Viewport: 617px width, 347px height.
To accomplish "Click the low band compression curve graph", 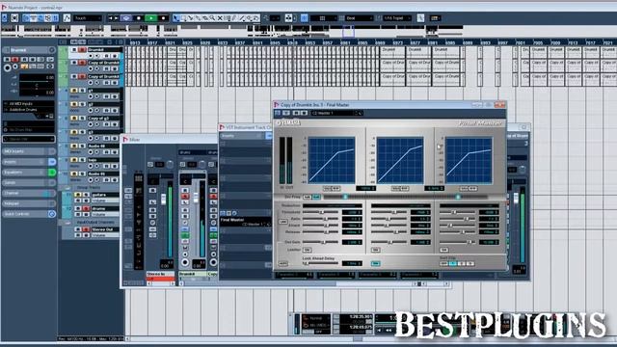I will [x=332, y=160].
